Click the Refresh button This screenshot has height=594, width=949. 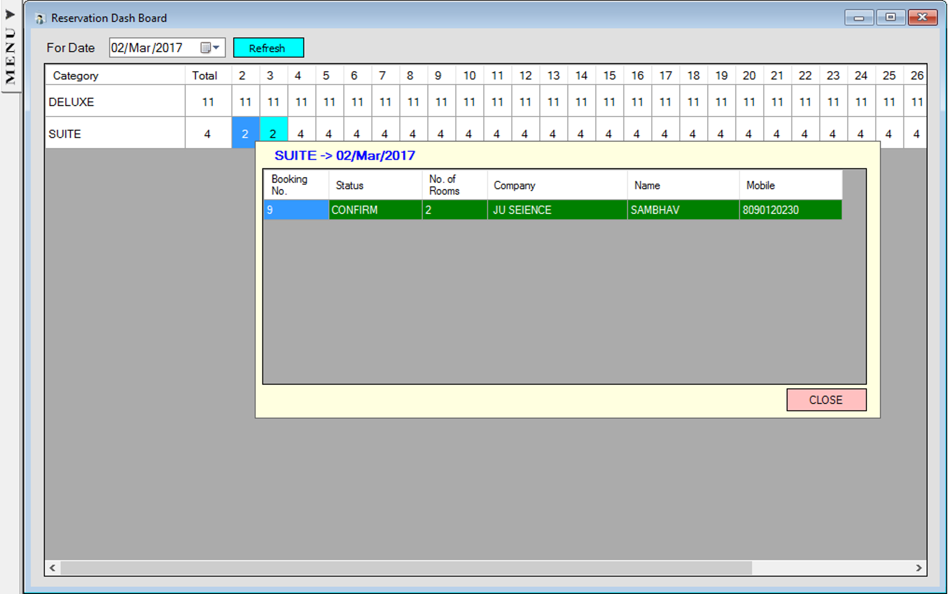click(268, 48)
